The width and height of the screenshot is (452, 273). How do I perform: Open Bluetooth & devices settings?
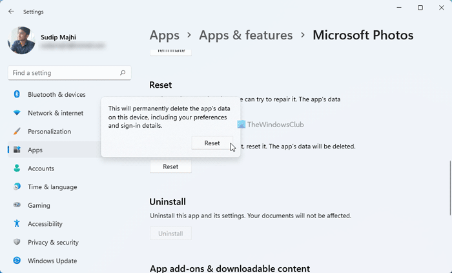tap(56, 94)
